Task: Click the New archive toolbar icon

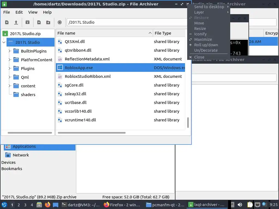Action: [7, 22]
